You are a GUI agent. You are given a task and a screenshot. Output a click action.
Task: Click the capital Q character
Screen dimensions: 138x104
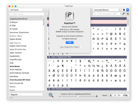(107, 39)
